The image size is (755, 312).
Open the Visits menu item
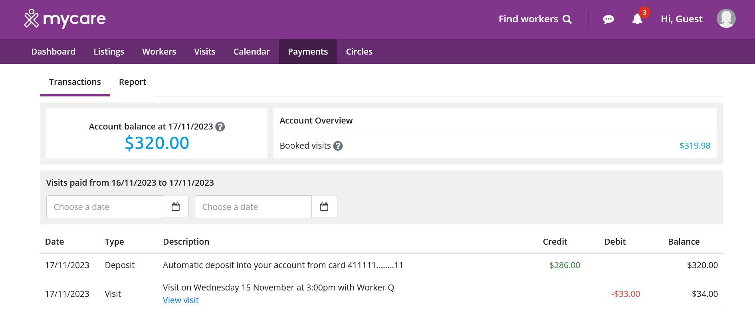pos(205,51)
